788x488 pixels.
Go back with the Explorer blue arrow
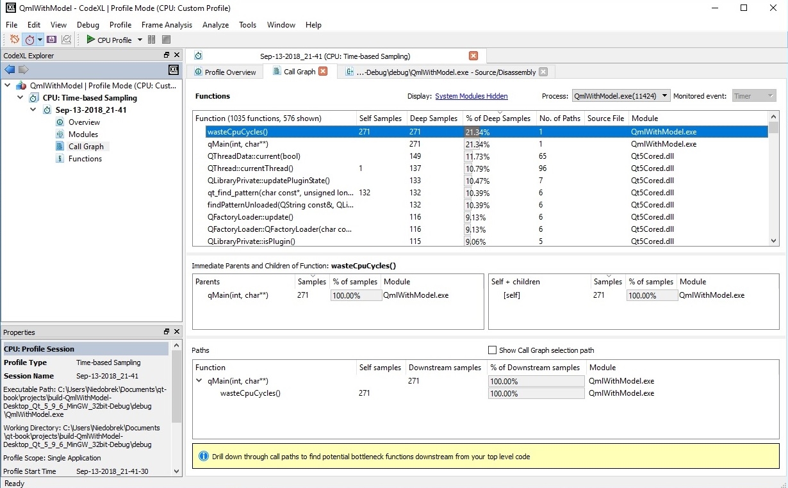[10, 70]
